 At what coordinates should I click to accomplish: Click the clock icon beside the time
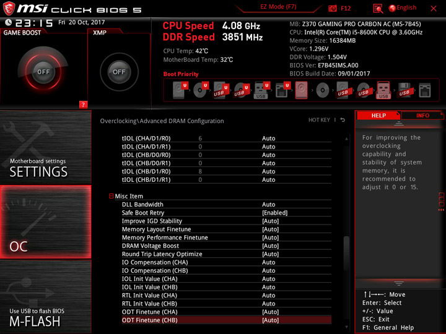(9, 22)
